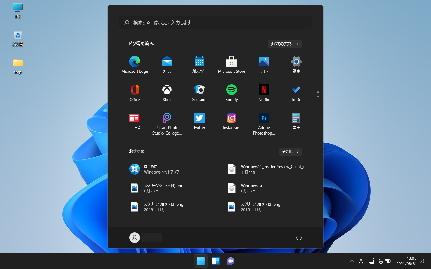
Task: Go to the second pinned apps page dot
Action: tap(318, 97)
